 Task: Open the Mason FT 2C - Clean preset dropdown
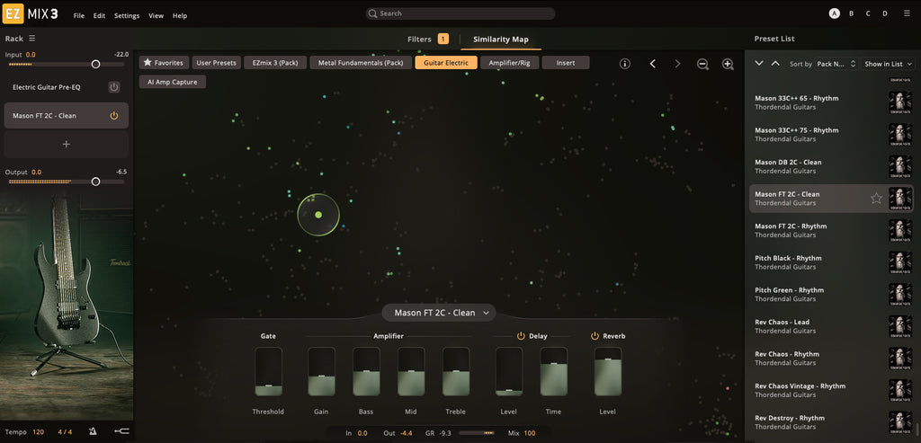pyautogui.click(x=439, y=313)
